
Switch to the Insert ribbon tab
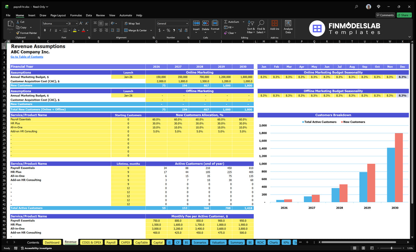pos(32,15)
